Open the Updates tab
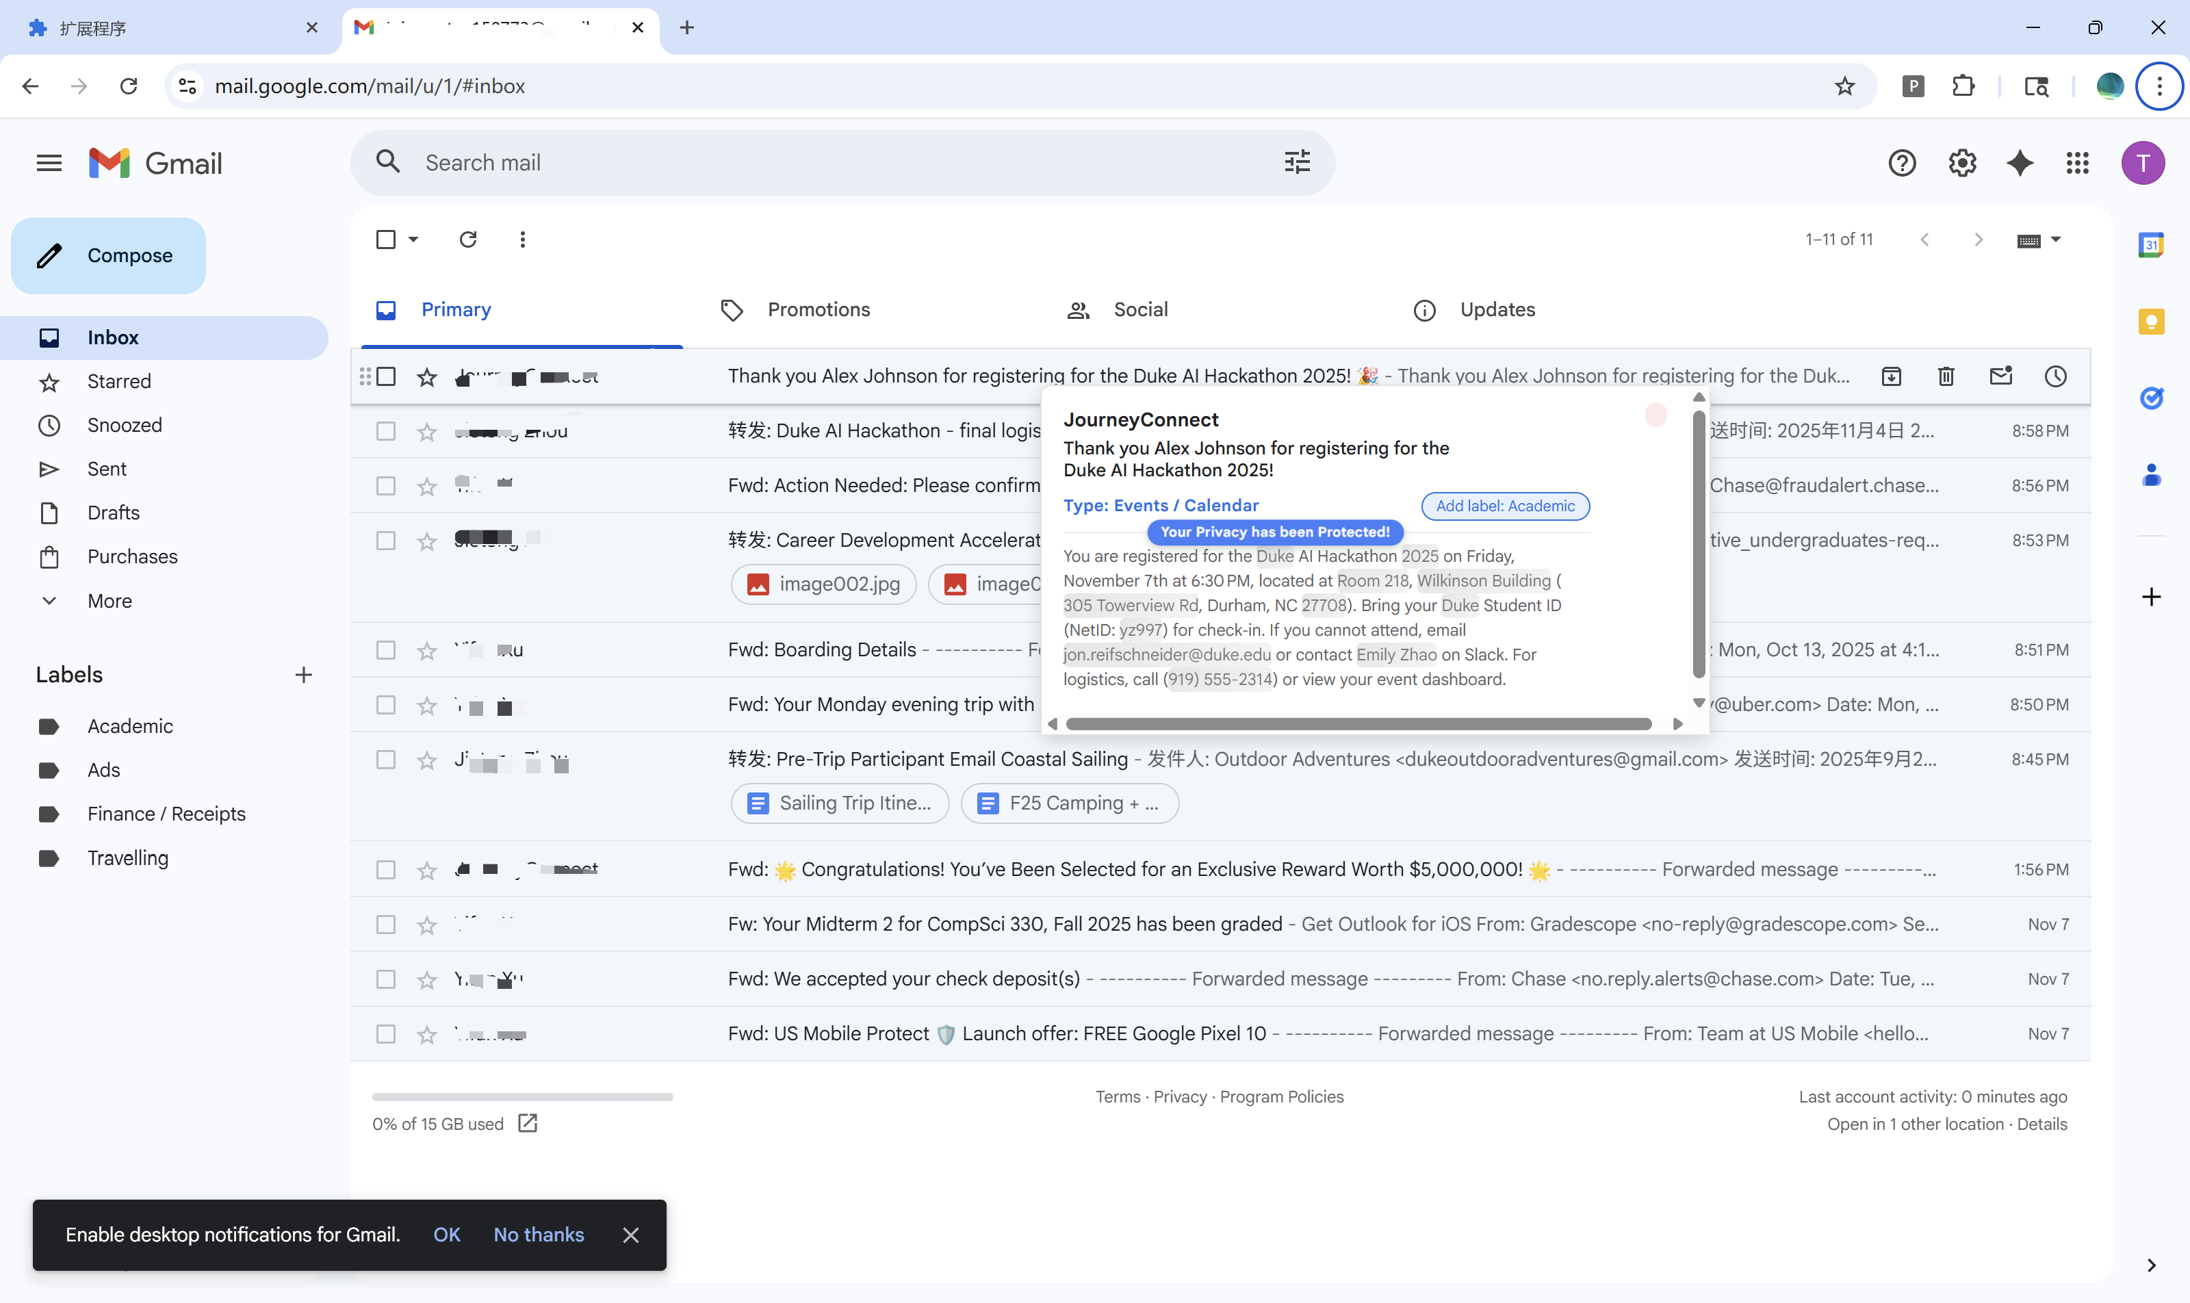 [x=1496, y=310]
